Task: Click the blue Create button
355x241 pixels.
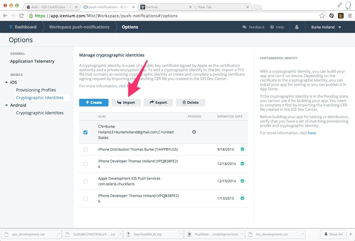Action: point(94,102)
